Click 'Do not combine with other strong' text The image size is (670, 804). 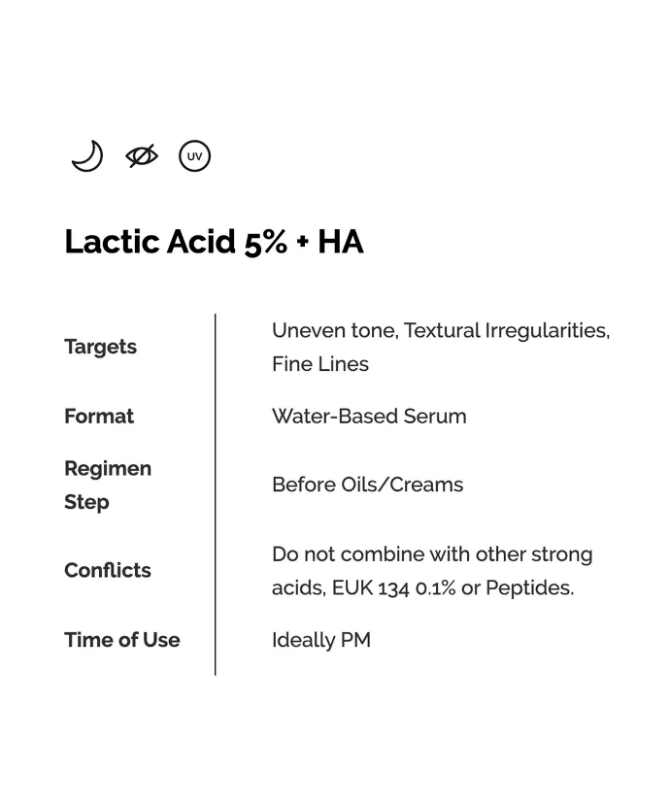click(x=432, y=554)
